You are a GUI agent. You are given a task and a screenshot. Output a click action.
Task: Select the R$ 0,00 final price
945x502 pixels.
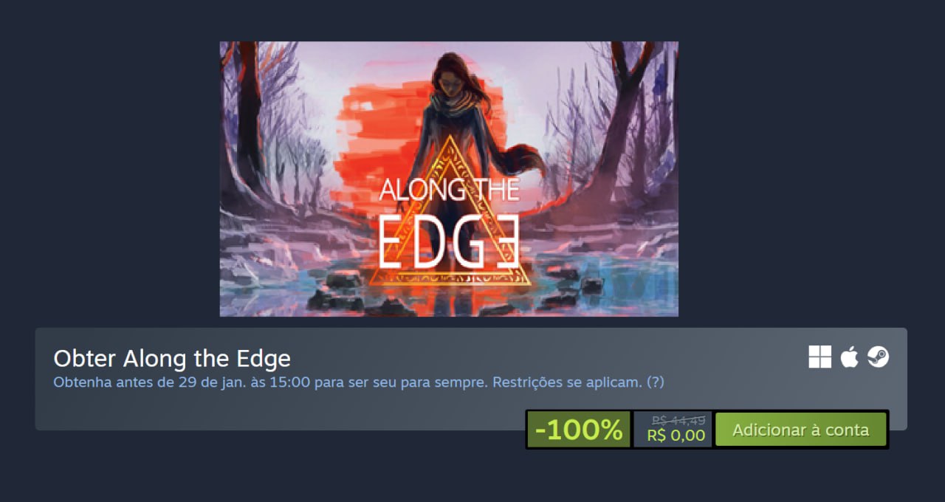pyautogui.click(x=676, y=436)
